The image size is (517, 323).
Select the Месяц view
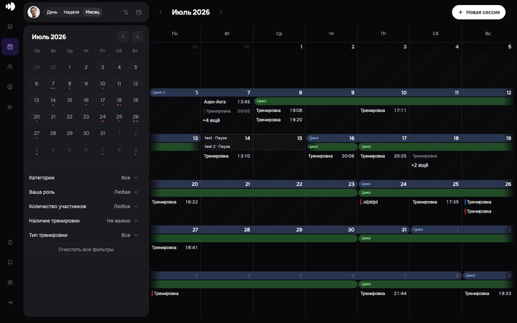pos(93,12)
